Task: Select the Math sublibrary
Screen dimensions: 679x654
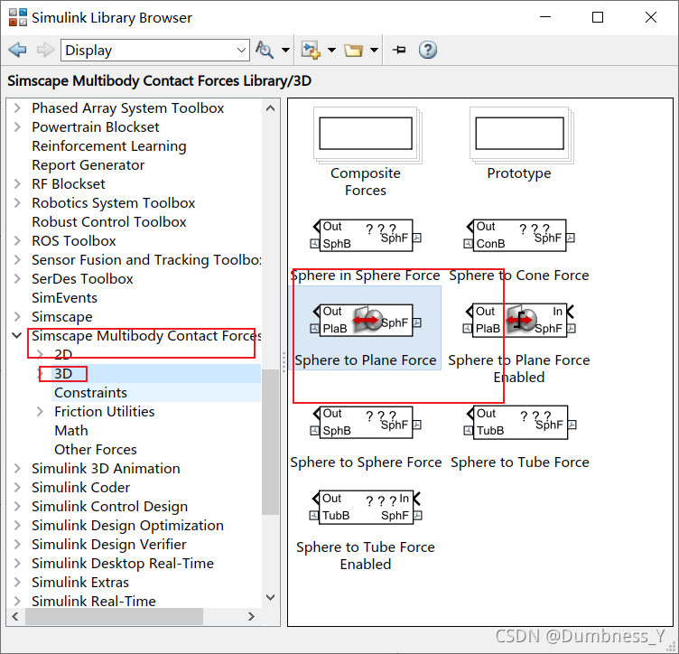Action: [71, 431]
